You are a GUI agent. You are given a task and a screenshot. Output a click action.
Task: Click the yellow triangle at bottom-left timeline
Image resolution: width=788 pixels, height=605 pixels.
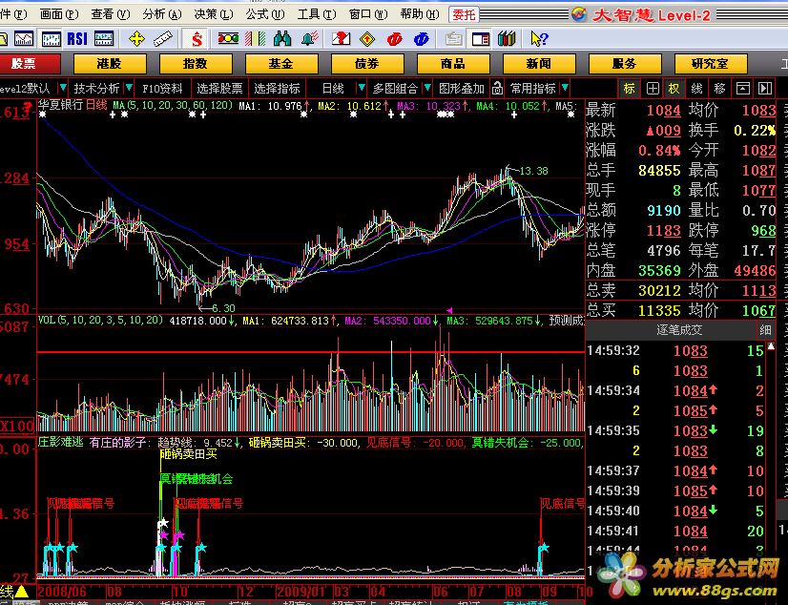coord(22,591)
